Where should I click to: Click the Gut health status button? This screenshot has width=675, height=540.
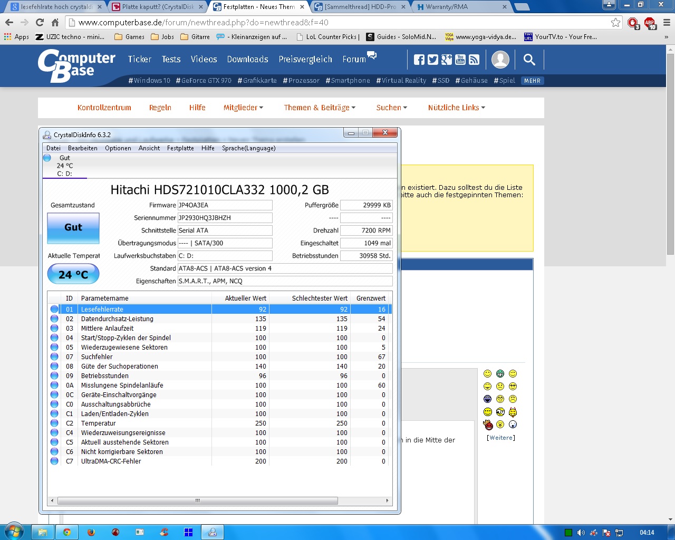coord(73,228)
